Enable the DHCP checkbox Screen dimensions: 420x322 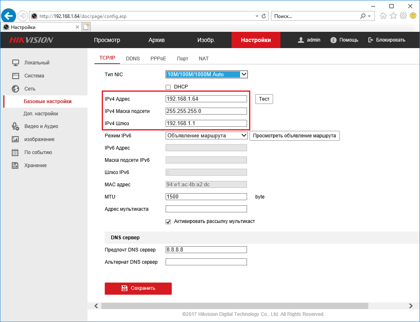pos(168,87)
